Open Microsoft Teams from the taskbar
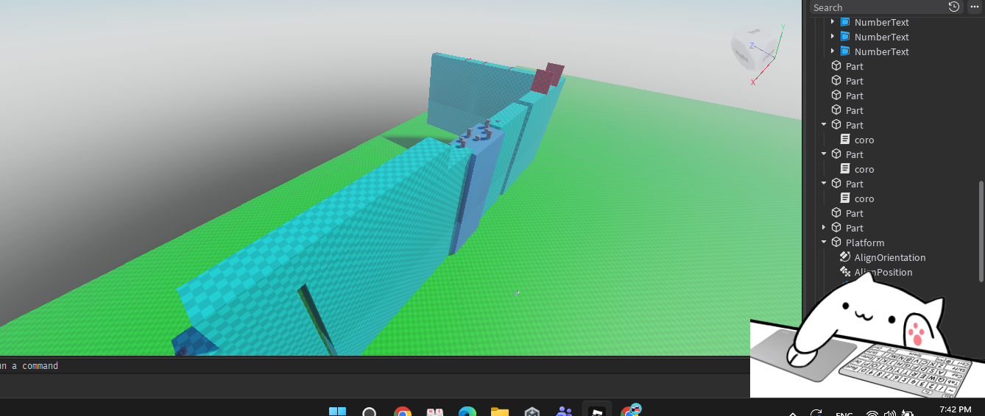Viewport: 985px width, 416px height. coord(565,412)
